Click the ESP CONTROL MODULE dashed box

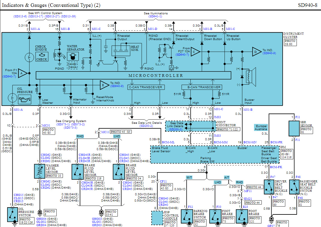pos(157,218)
